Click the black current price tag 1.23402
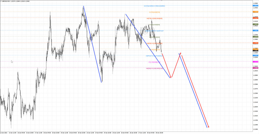 (255, 51)
